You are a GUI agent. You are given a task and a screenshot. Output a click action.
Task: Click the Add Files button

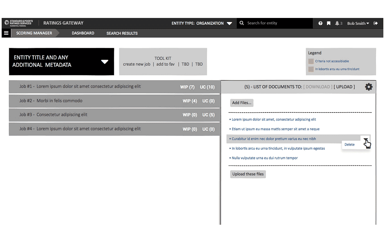[242, 103]
